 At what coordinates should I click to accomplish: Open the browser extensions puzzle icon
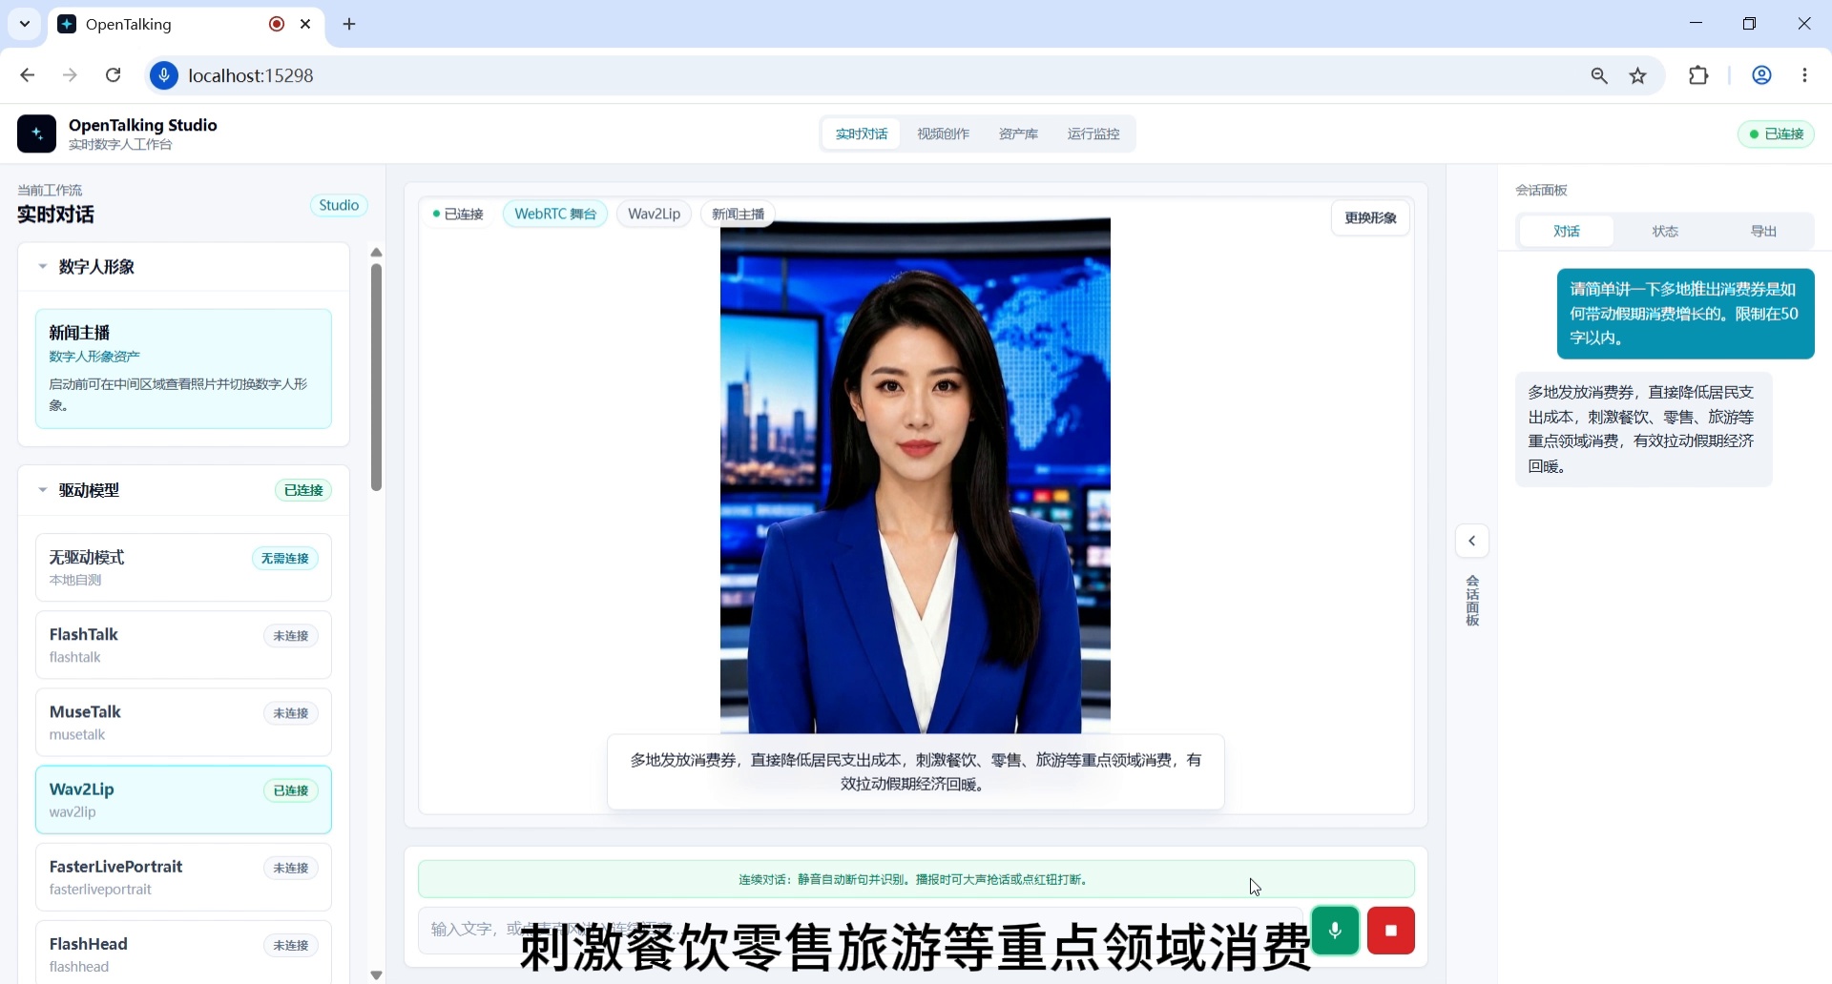point(1698,75)
